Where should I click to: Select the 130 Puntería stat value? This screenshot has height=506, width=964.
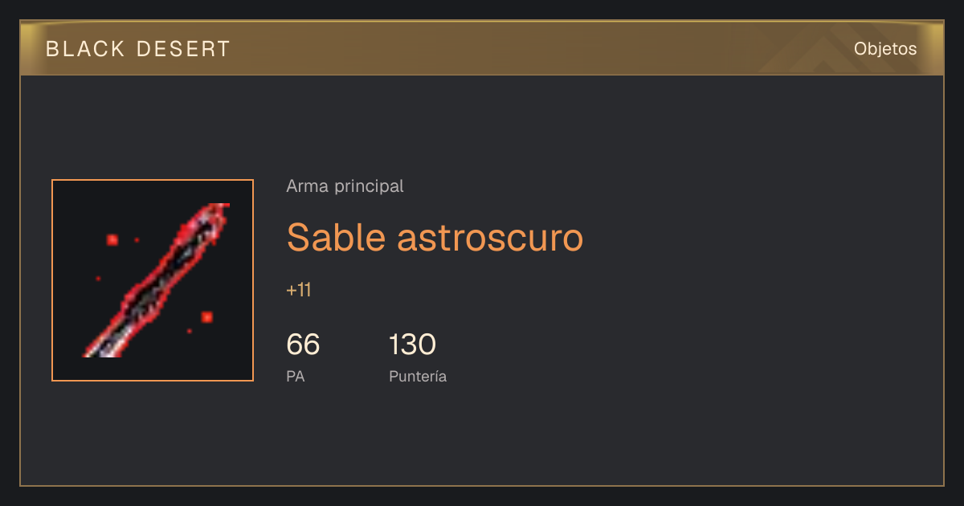pyautogui.click(x=412, y=345)
